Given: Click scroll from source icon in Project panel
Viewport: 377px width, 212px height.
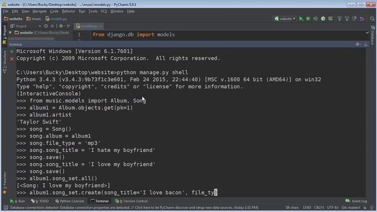Looking at the screenshot, I should coord(46,26).
